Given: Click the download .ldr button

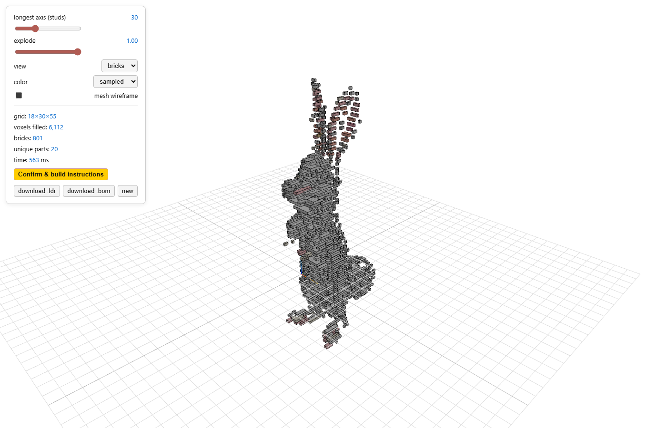Looking at the screenshot, I should click(x=37, y=191).
